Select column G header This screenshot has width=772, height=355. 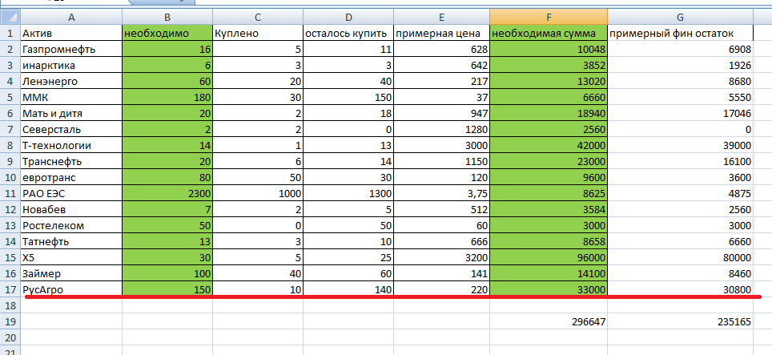point(681,18)
